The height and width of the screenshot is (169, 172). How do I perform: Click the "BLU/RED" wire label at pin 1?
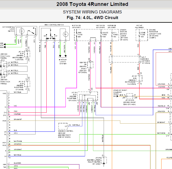point(17,163)
